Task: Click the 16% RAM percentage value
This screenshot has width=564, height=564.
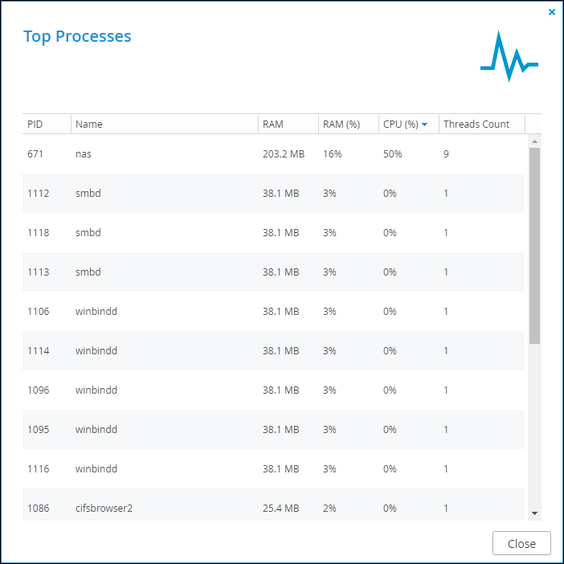Action: (333, 154)
